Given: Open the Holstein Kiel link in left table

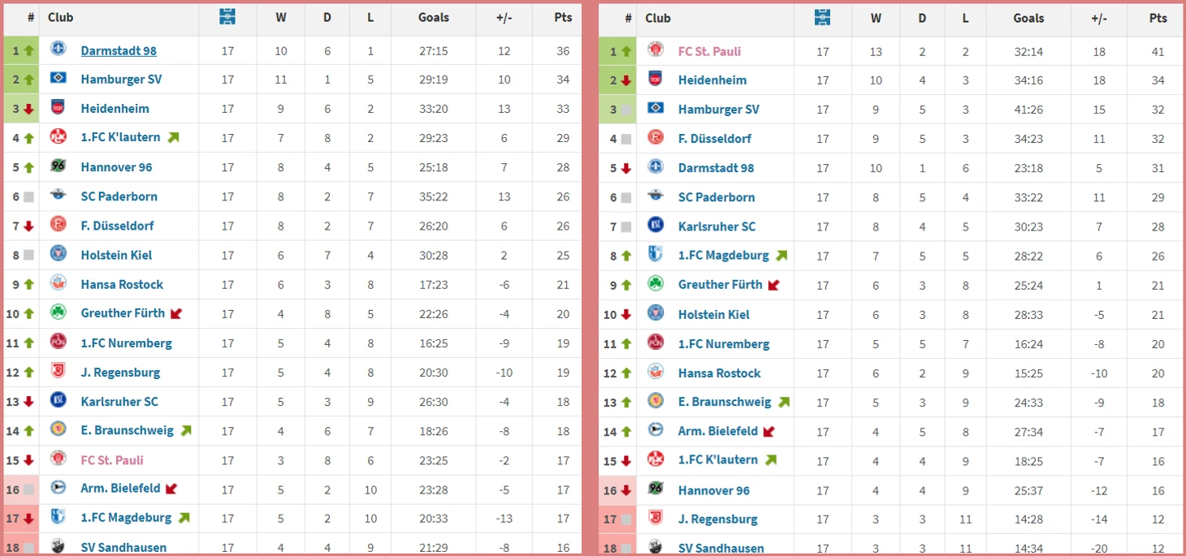Looking at the screenshot, I should click(116, 255).
